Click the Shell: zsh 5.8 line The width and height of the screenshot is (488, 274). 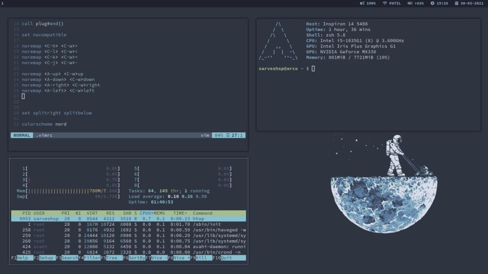click(x=326, y=35)
